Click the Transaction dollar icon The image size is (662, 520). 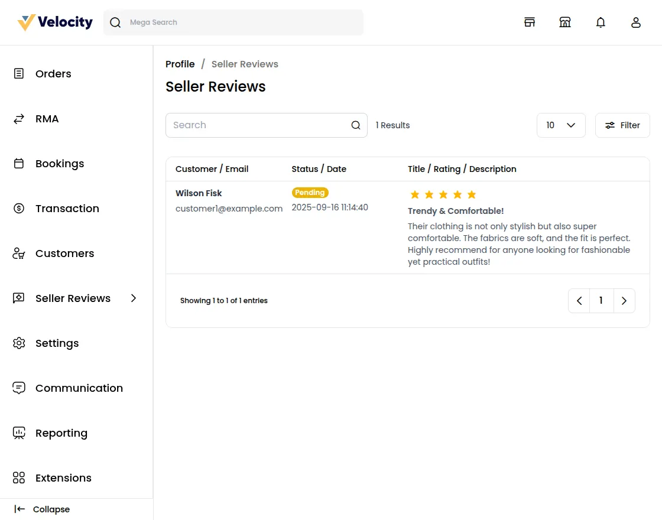pos(19,208)
